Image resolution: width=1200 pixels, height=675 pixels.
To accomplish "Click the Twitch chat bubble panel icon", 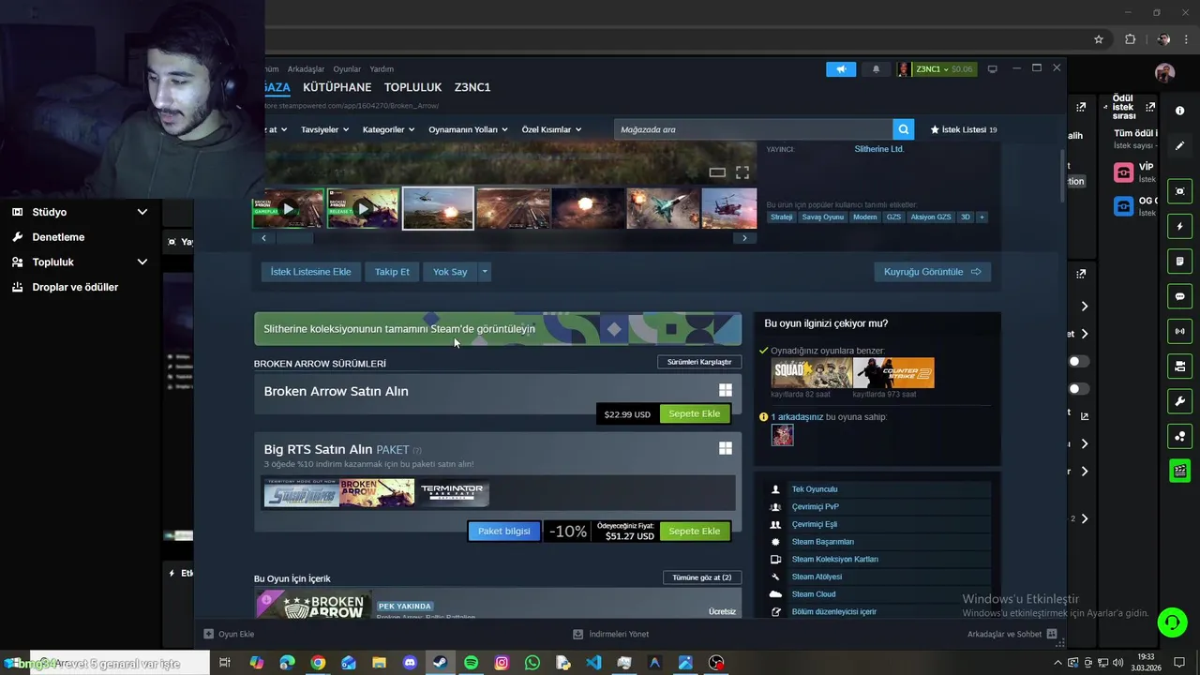I will (x=1180, y=296).
